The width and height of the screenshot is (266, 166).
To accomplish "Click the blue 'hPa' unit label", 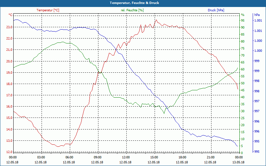I will pyautogui.click(x=257, y=15).
